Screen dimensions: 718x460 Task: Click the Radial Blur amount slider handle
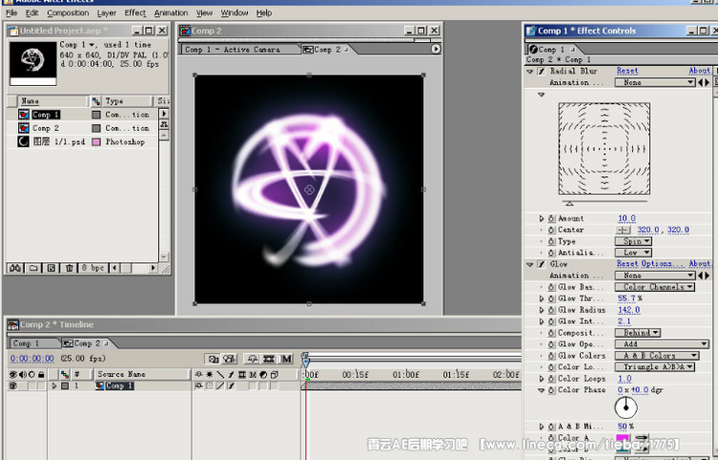click(x=570, y=204)
